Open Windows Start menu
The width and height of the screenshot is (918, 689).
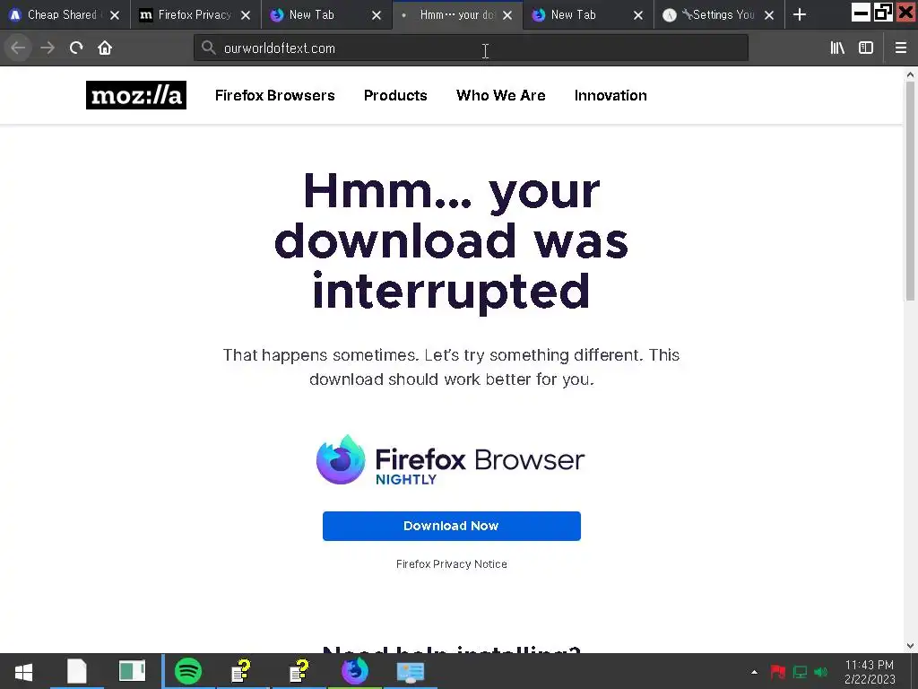click(x=23, y=671)
